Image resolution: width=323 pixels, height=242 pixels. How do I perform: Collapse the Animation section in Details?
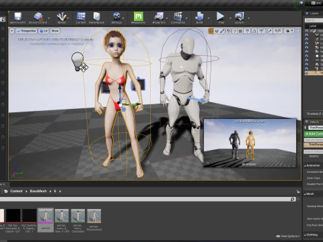point(305,166)
